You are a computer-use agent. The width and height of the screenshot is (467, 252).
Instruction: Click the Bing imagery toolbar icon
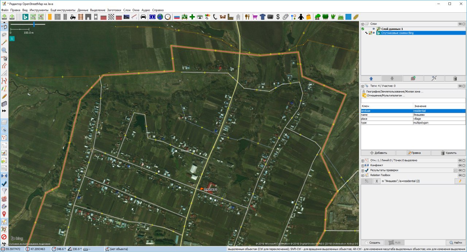[x=25, y=17]
